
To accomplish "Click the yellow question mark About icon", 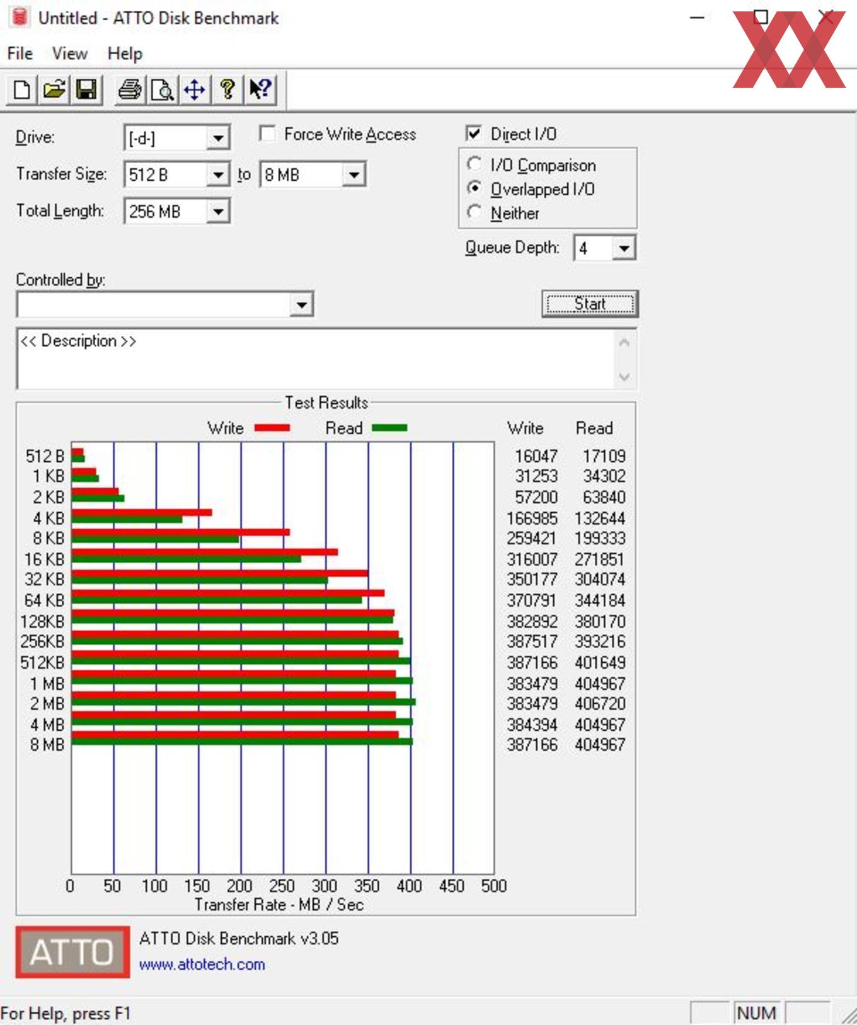I will [227, 89].
